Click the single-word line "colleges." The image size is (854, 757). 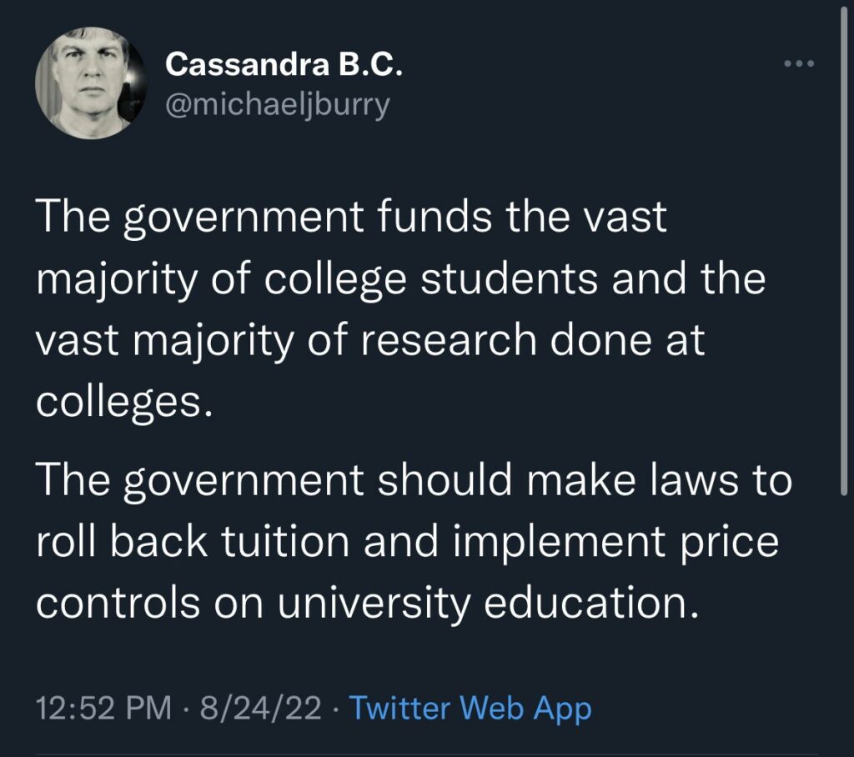118,402
